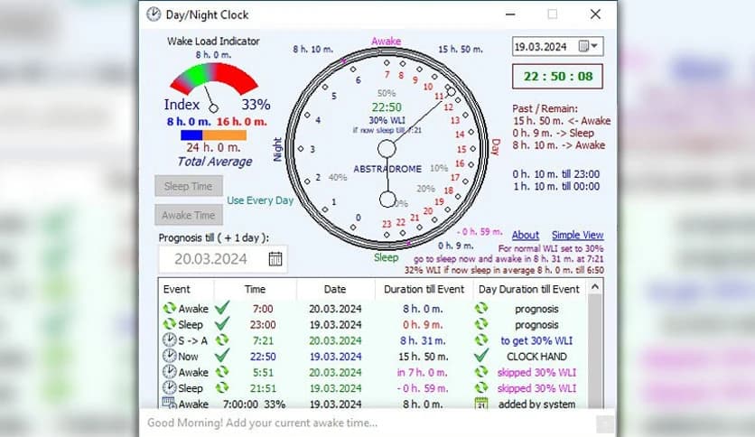
Task: Click the center hub circle of the clock dial
Action: 387,149
